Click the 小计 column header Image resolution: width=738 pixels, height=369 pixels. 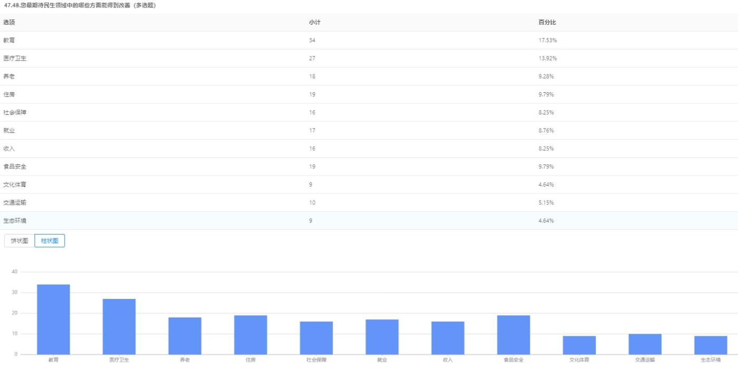pos(315,22)
